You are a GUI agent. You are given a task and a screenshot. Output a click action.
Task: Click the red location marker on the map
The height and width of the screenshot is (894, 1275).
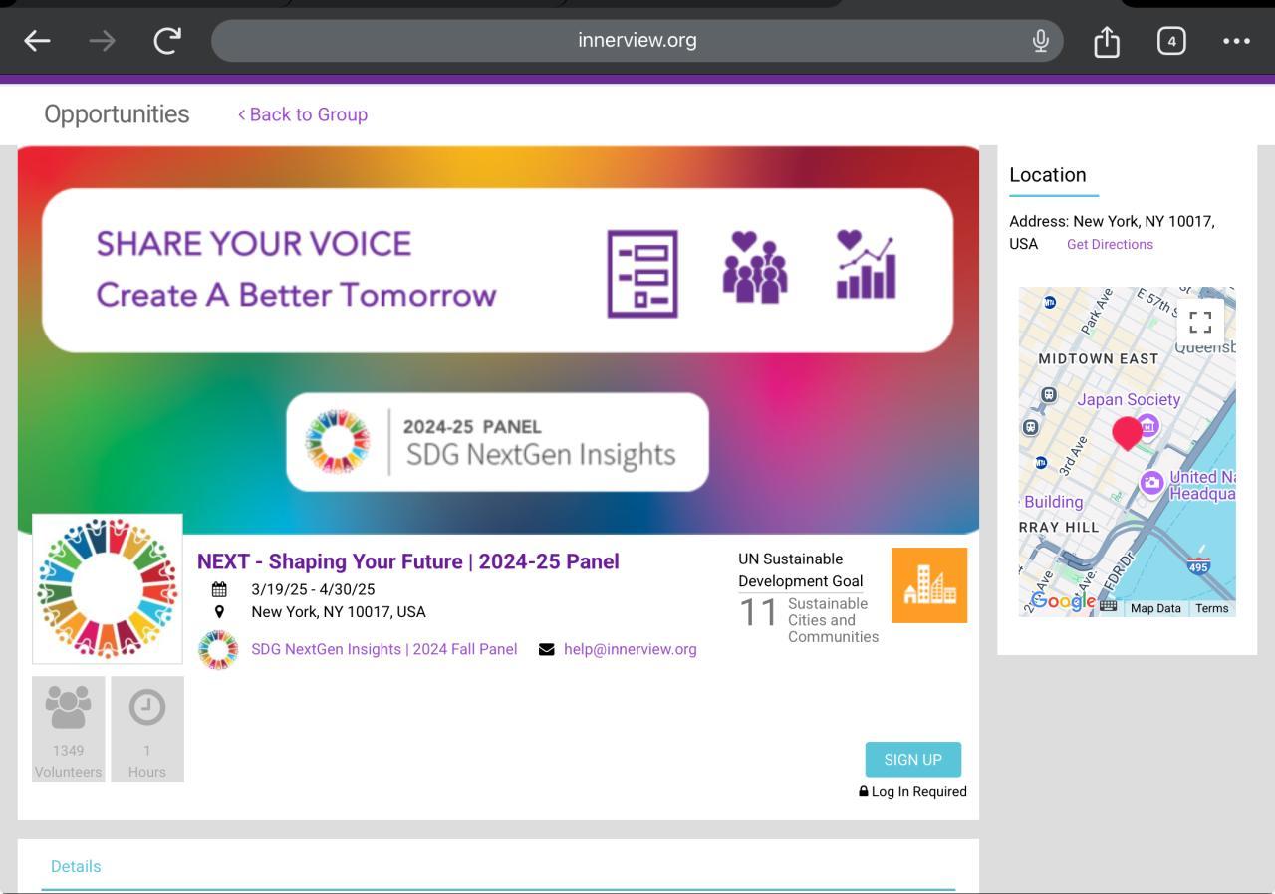click(x=1128, y=434)
